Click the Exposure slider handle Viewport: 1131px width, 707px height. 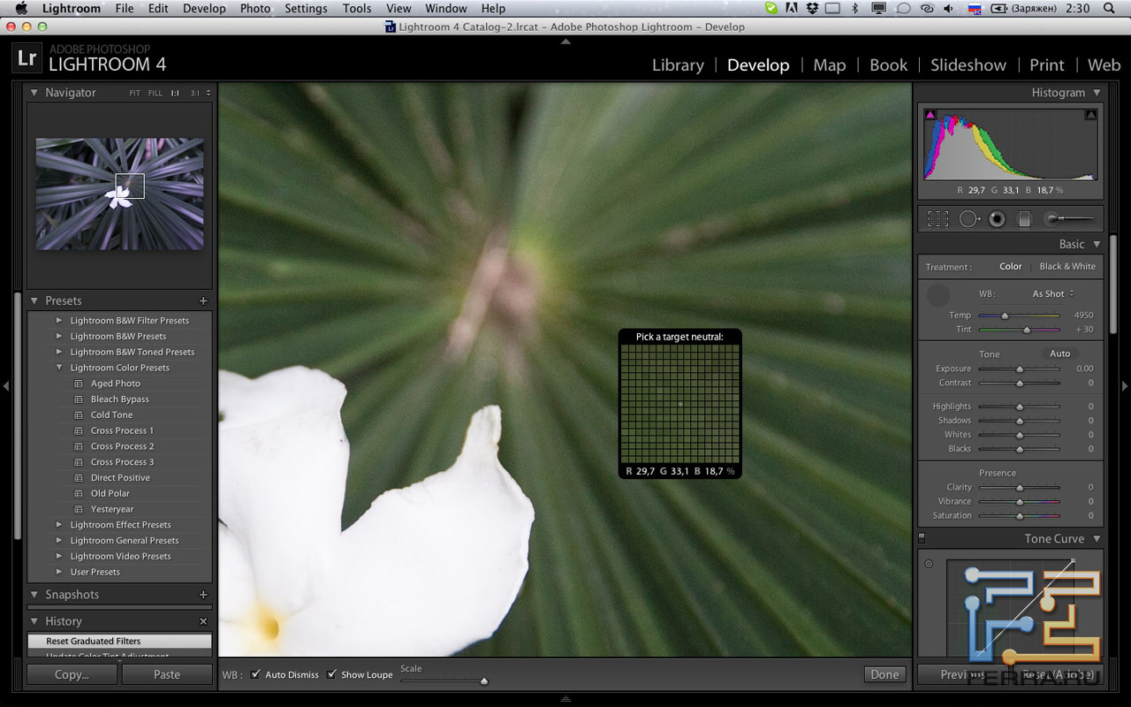pyautogui.click(x=1020, y=369)
